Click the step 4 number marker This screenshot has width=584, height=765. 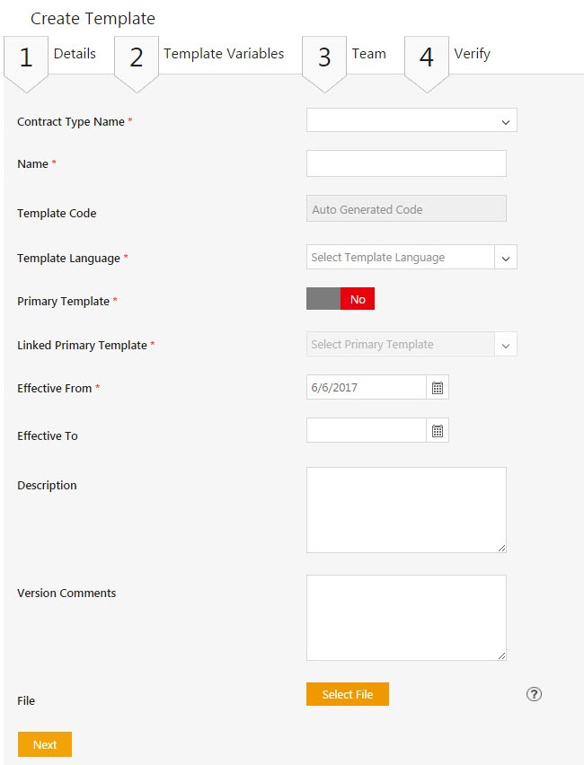tap(427, 58)
